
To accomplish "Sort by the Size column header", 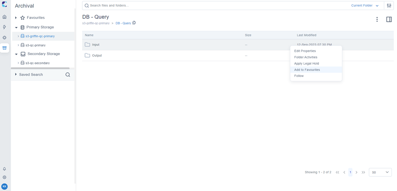I will pyautogui.click(x=248, y=35).
